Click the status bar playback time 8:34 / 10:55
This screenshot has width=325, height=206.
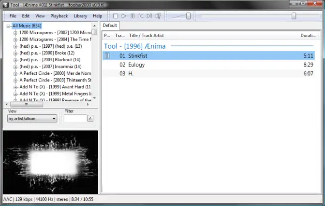click(x=82, y=199)
